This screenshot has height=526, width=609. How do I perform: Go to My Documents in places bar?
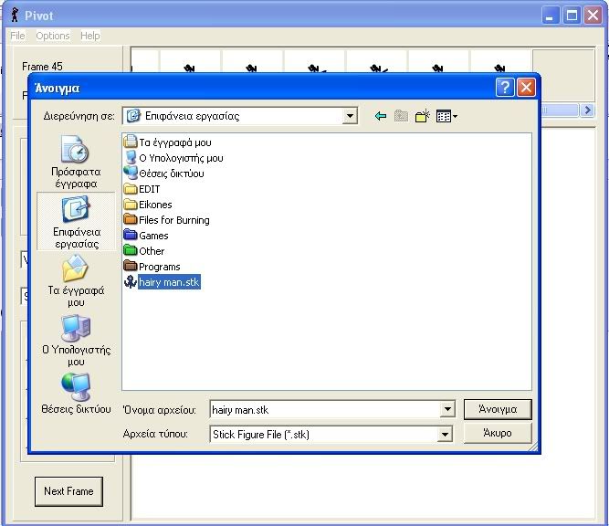[76, 280]
